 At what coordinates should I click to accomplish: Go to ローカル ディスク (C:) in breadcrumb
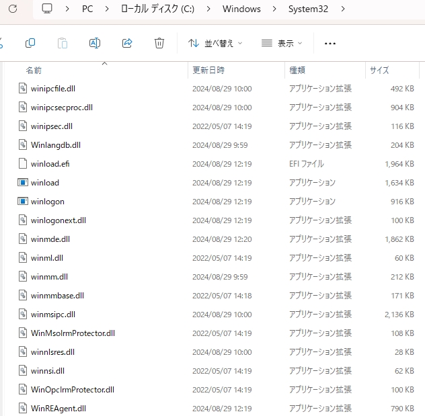point(157,9)
